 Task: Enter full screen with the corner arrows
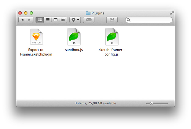pos(172,13)
